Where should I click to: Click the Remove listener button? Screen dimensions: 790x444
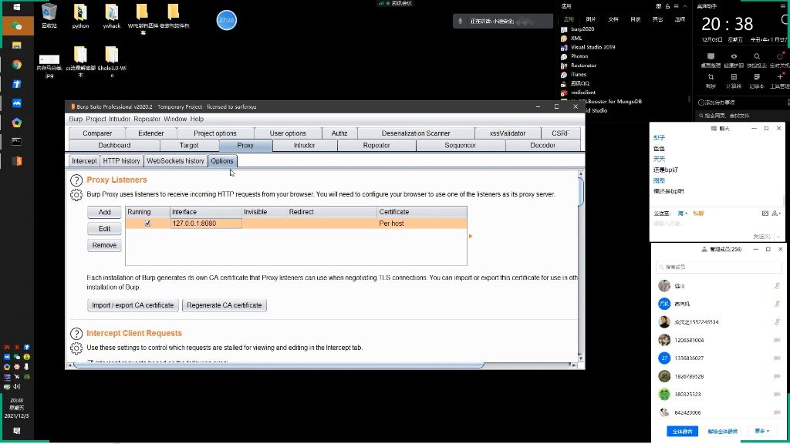click(104, 245)
